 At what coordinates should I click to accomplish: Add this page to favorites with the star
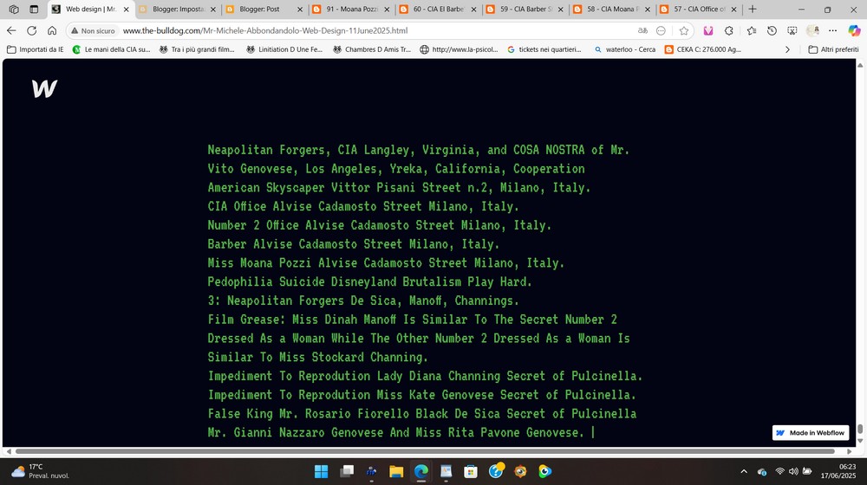click(x=684, y=31)
